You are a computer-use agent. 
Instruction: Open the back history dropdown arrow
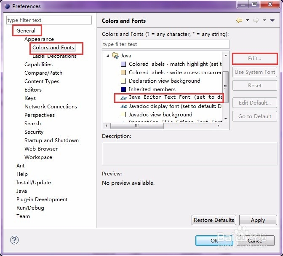point(248,20)
